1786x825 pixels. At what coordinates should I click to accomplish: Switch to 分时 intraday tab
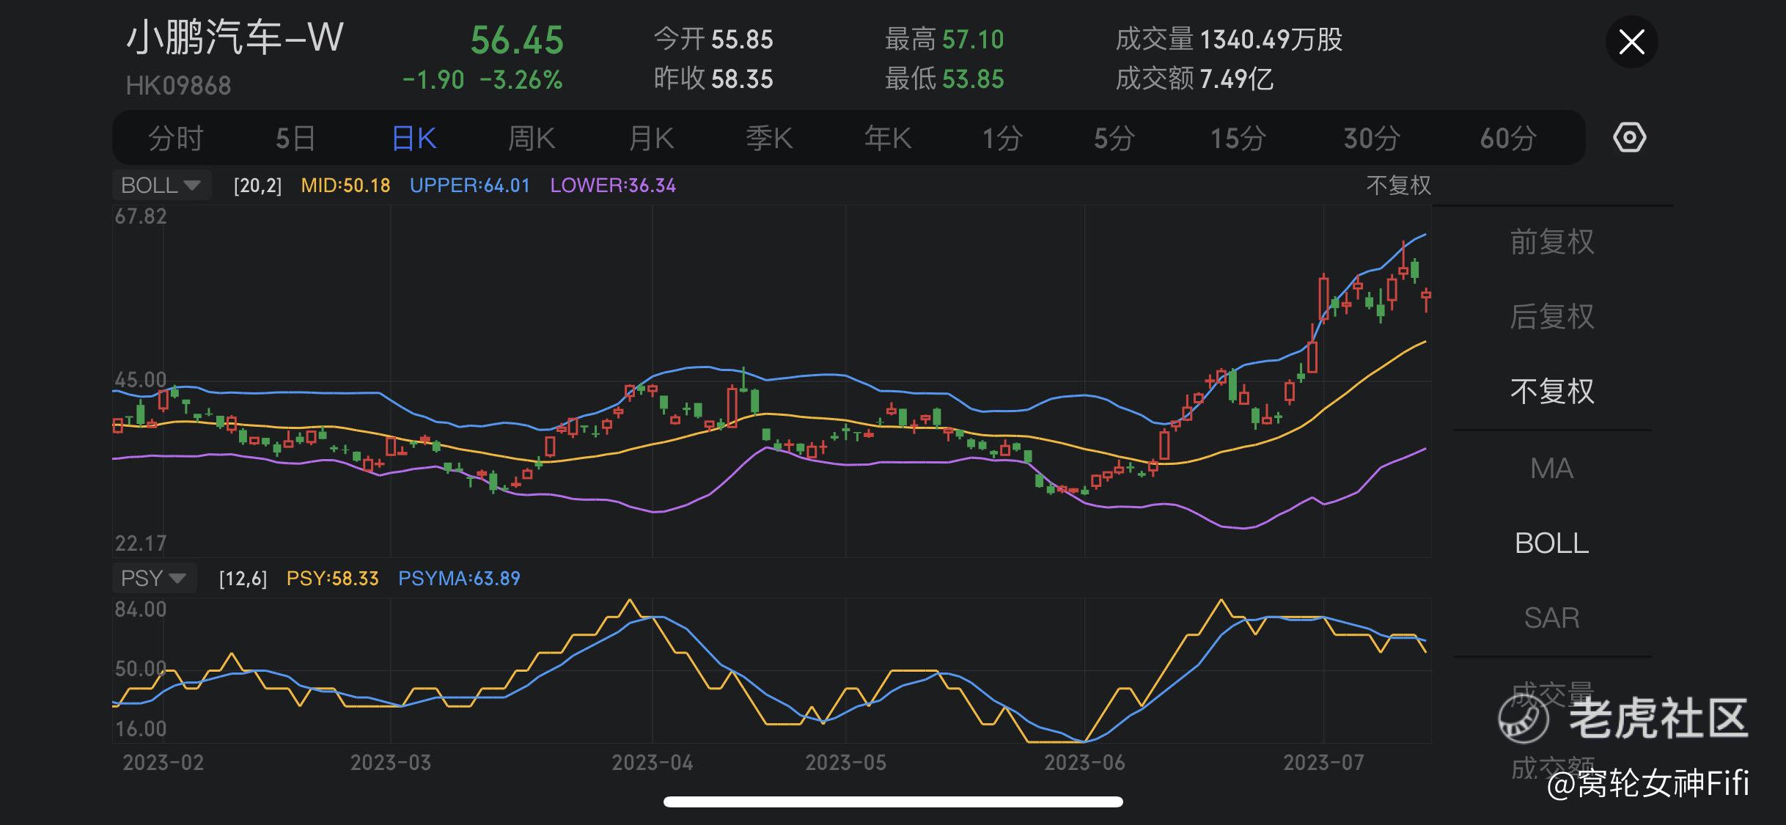pos(175,138)
